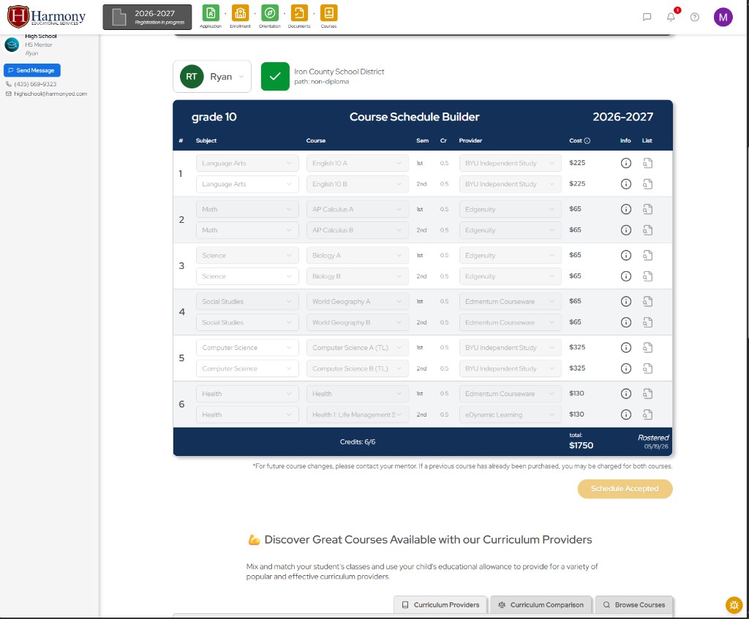Image resolution: width=749 pixels, height=619 pixels.
Task: Show info for AP Calculus A
Action: [x=626, y=209]
